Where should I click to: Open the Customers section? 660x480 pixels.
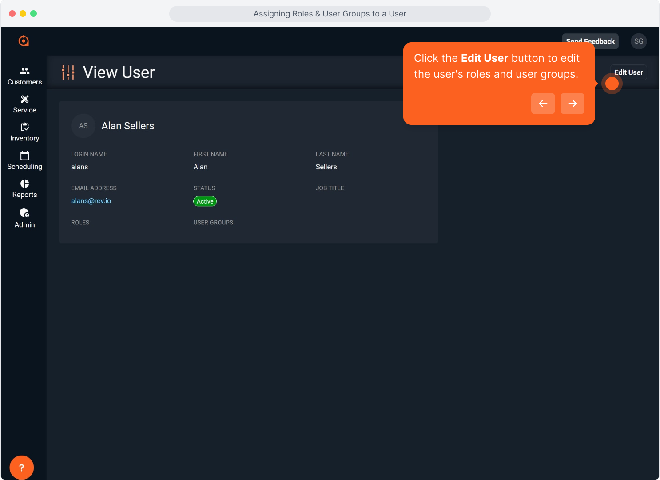(x=24, y=76)
